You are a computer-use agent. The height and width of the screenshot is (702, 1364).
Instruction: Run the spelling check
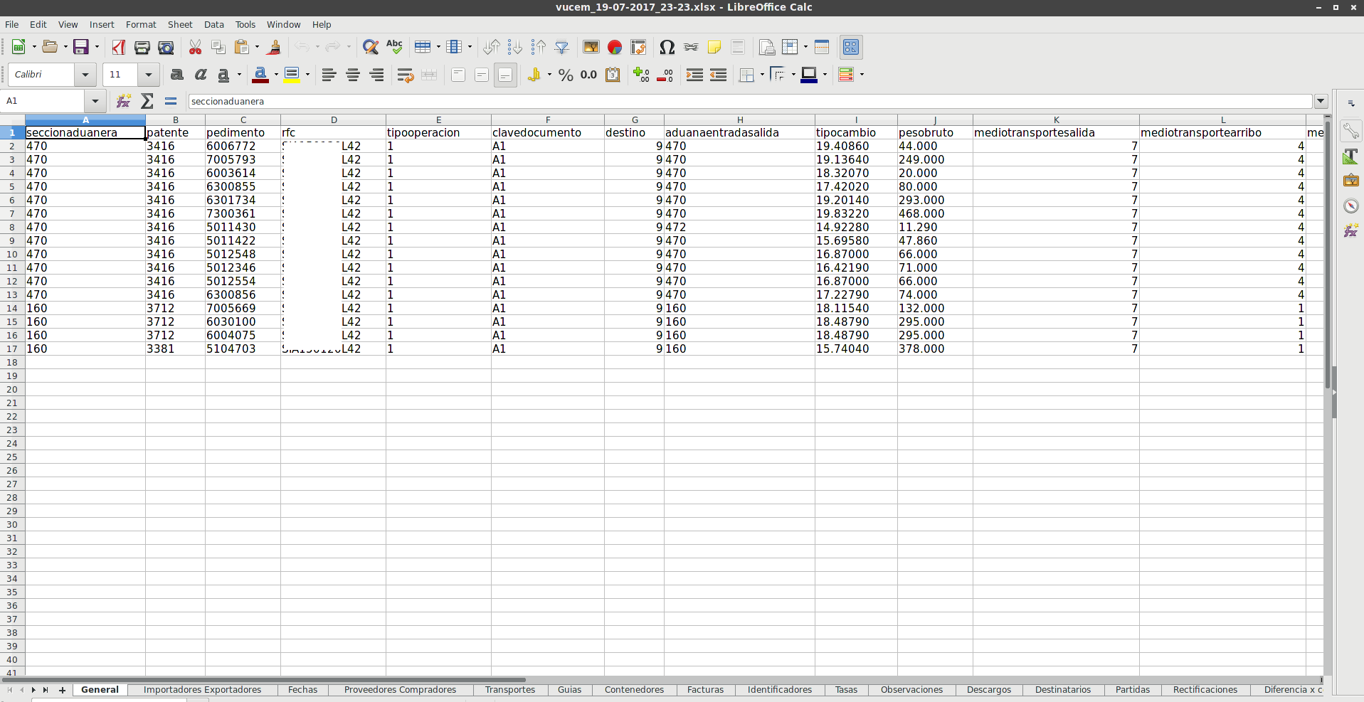coord(394,48)
